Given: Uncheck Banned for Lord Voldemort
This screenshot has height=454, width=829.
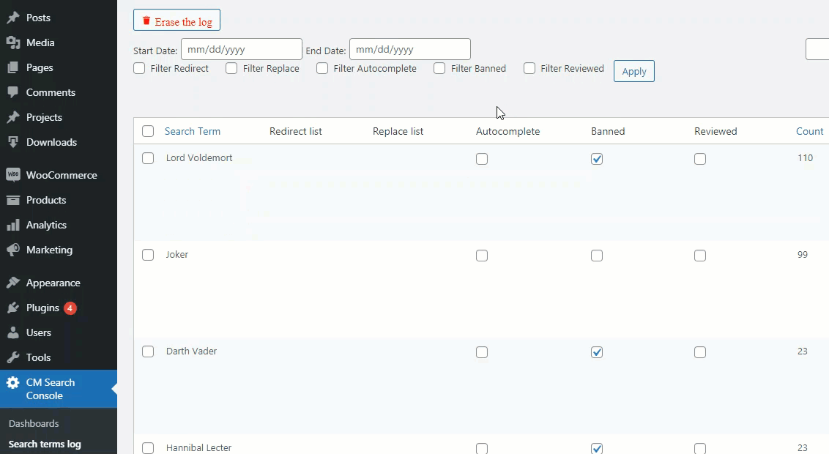Looking at the screenshot, I should 597,159.
